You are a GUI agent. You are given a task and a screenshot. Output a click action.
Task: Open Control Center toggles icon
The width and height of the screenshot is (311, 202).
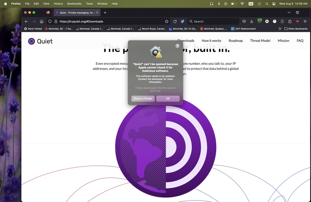274,4
